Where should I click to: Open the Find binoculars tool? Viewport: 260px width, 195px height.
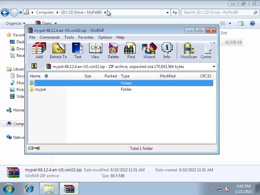click(x=131, y=51)
